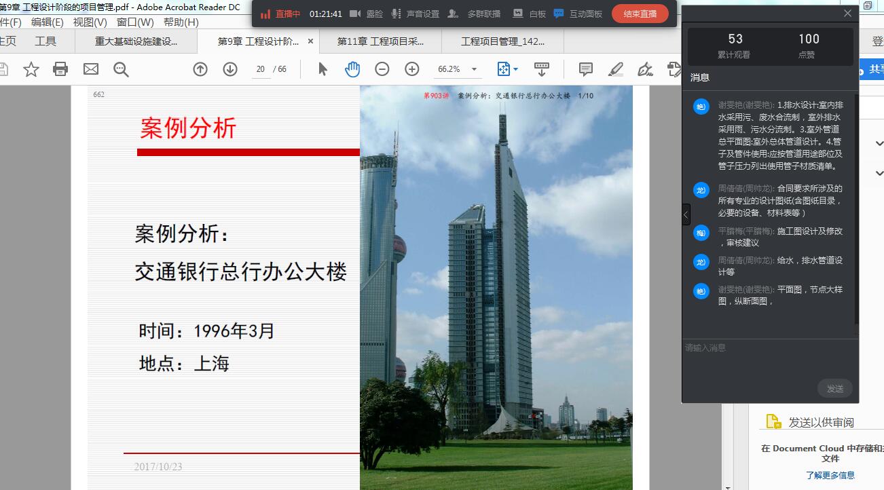Image resolution: width=884 pixels, height=490 pixels.
Task: Go to previous page with up arrow
Action: tap(200, 69)
